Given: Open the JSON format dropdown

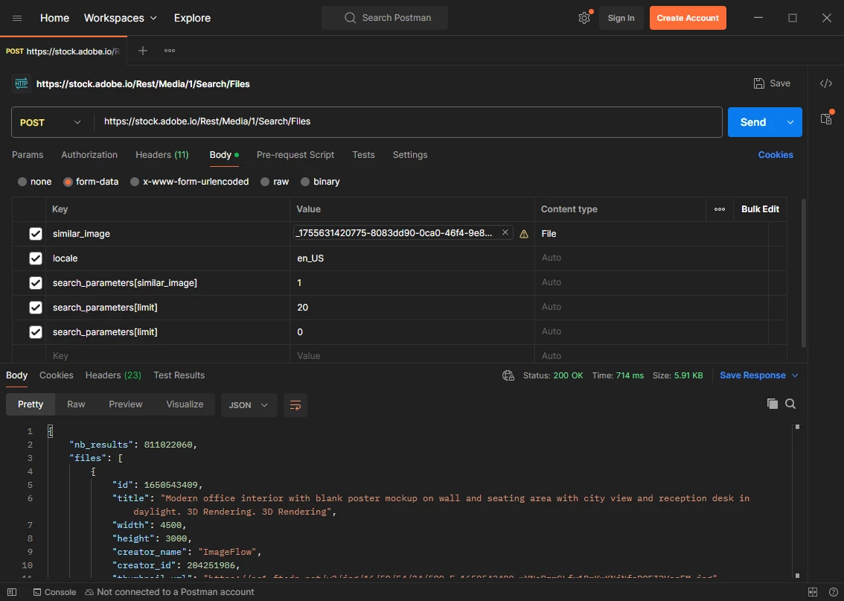Looking at the screenshot, I should point(249,405).
